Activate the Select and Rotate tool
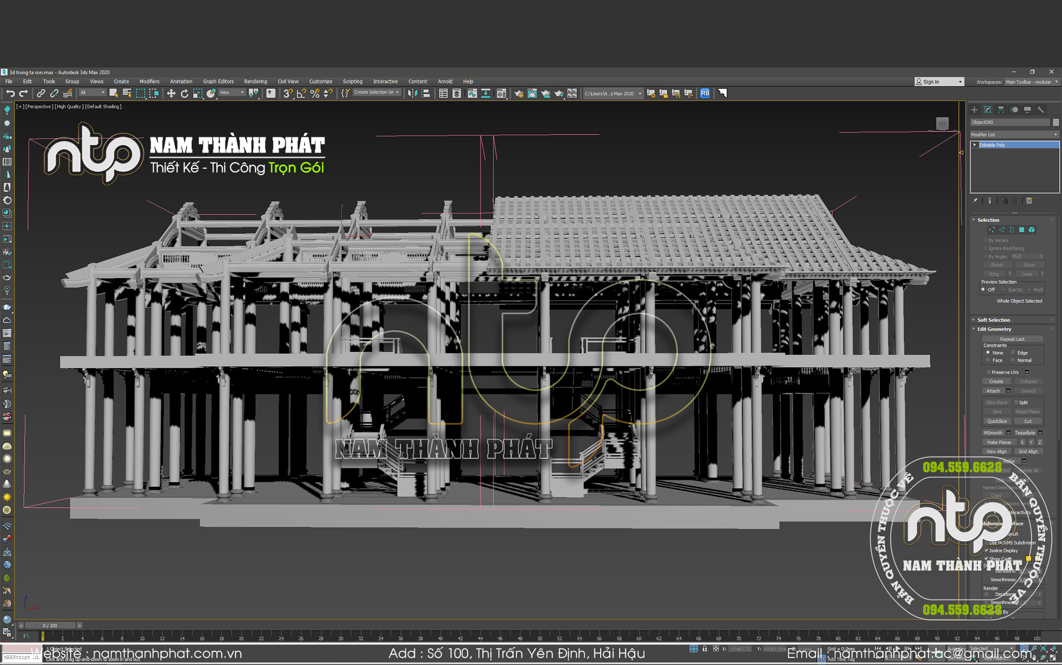 coord(185,93)
